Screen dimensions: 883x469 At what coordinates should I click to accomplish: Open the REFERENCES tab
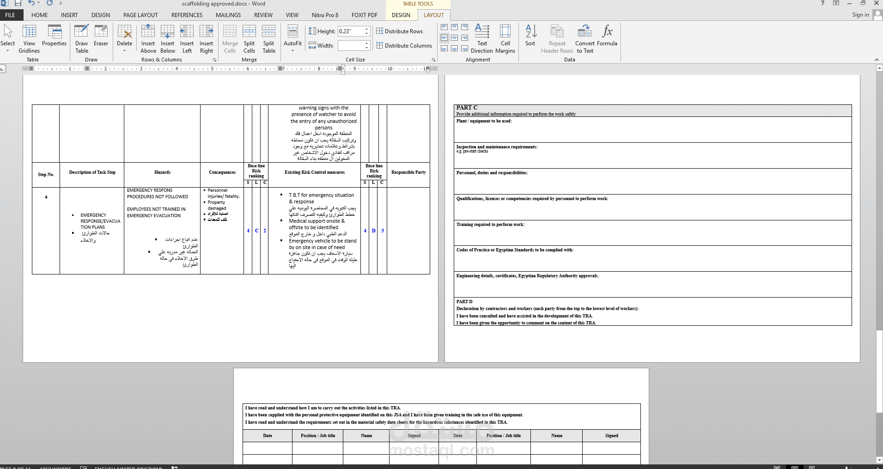click(x=187, y=15)
